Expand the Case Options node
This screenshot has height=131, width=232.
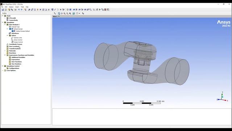tap(3, 70)
